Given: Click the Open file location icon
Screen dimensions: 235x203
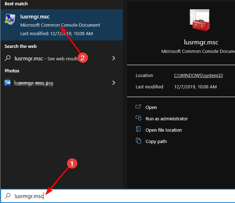Looking at the screenshot, I should (x=139, y=130).
